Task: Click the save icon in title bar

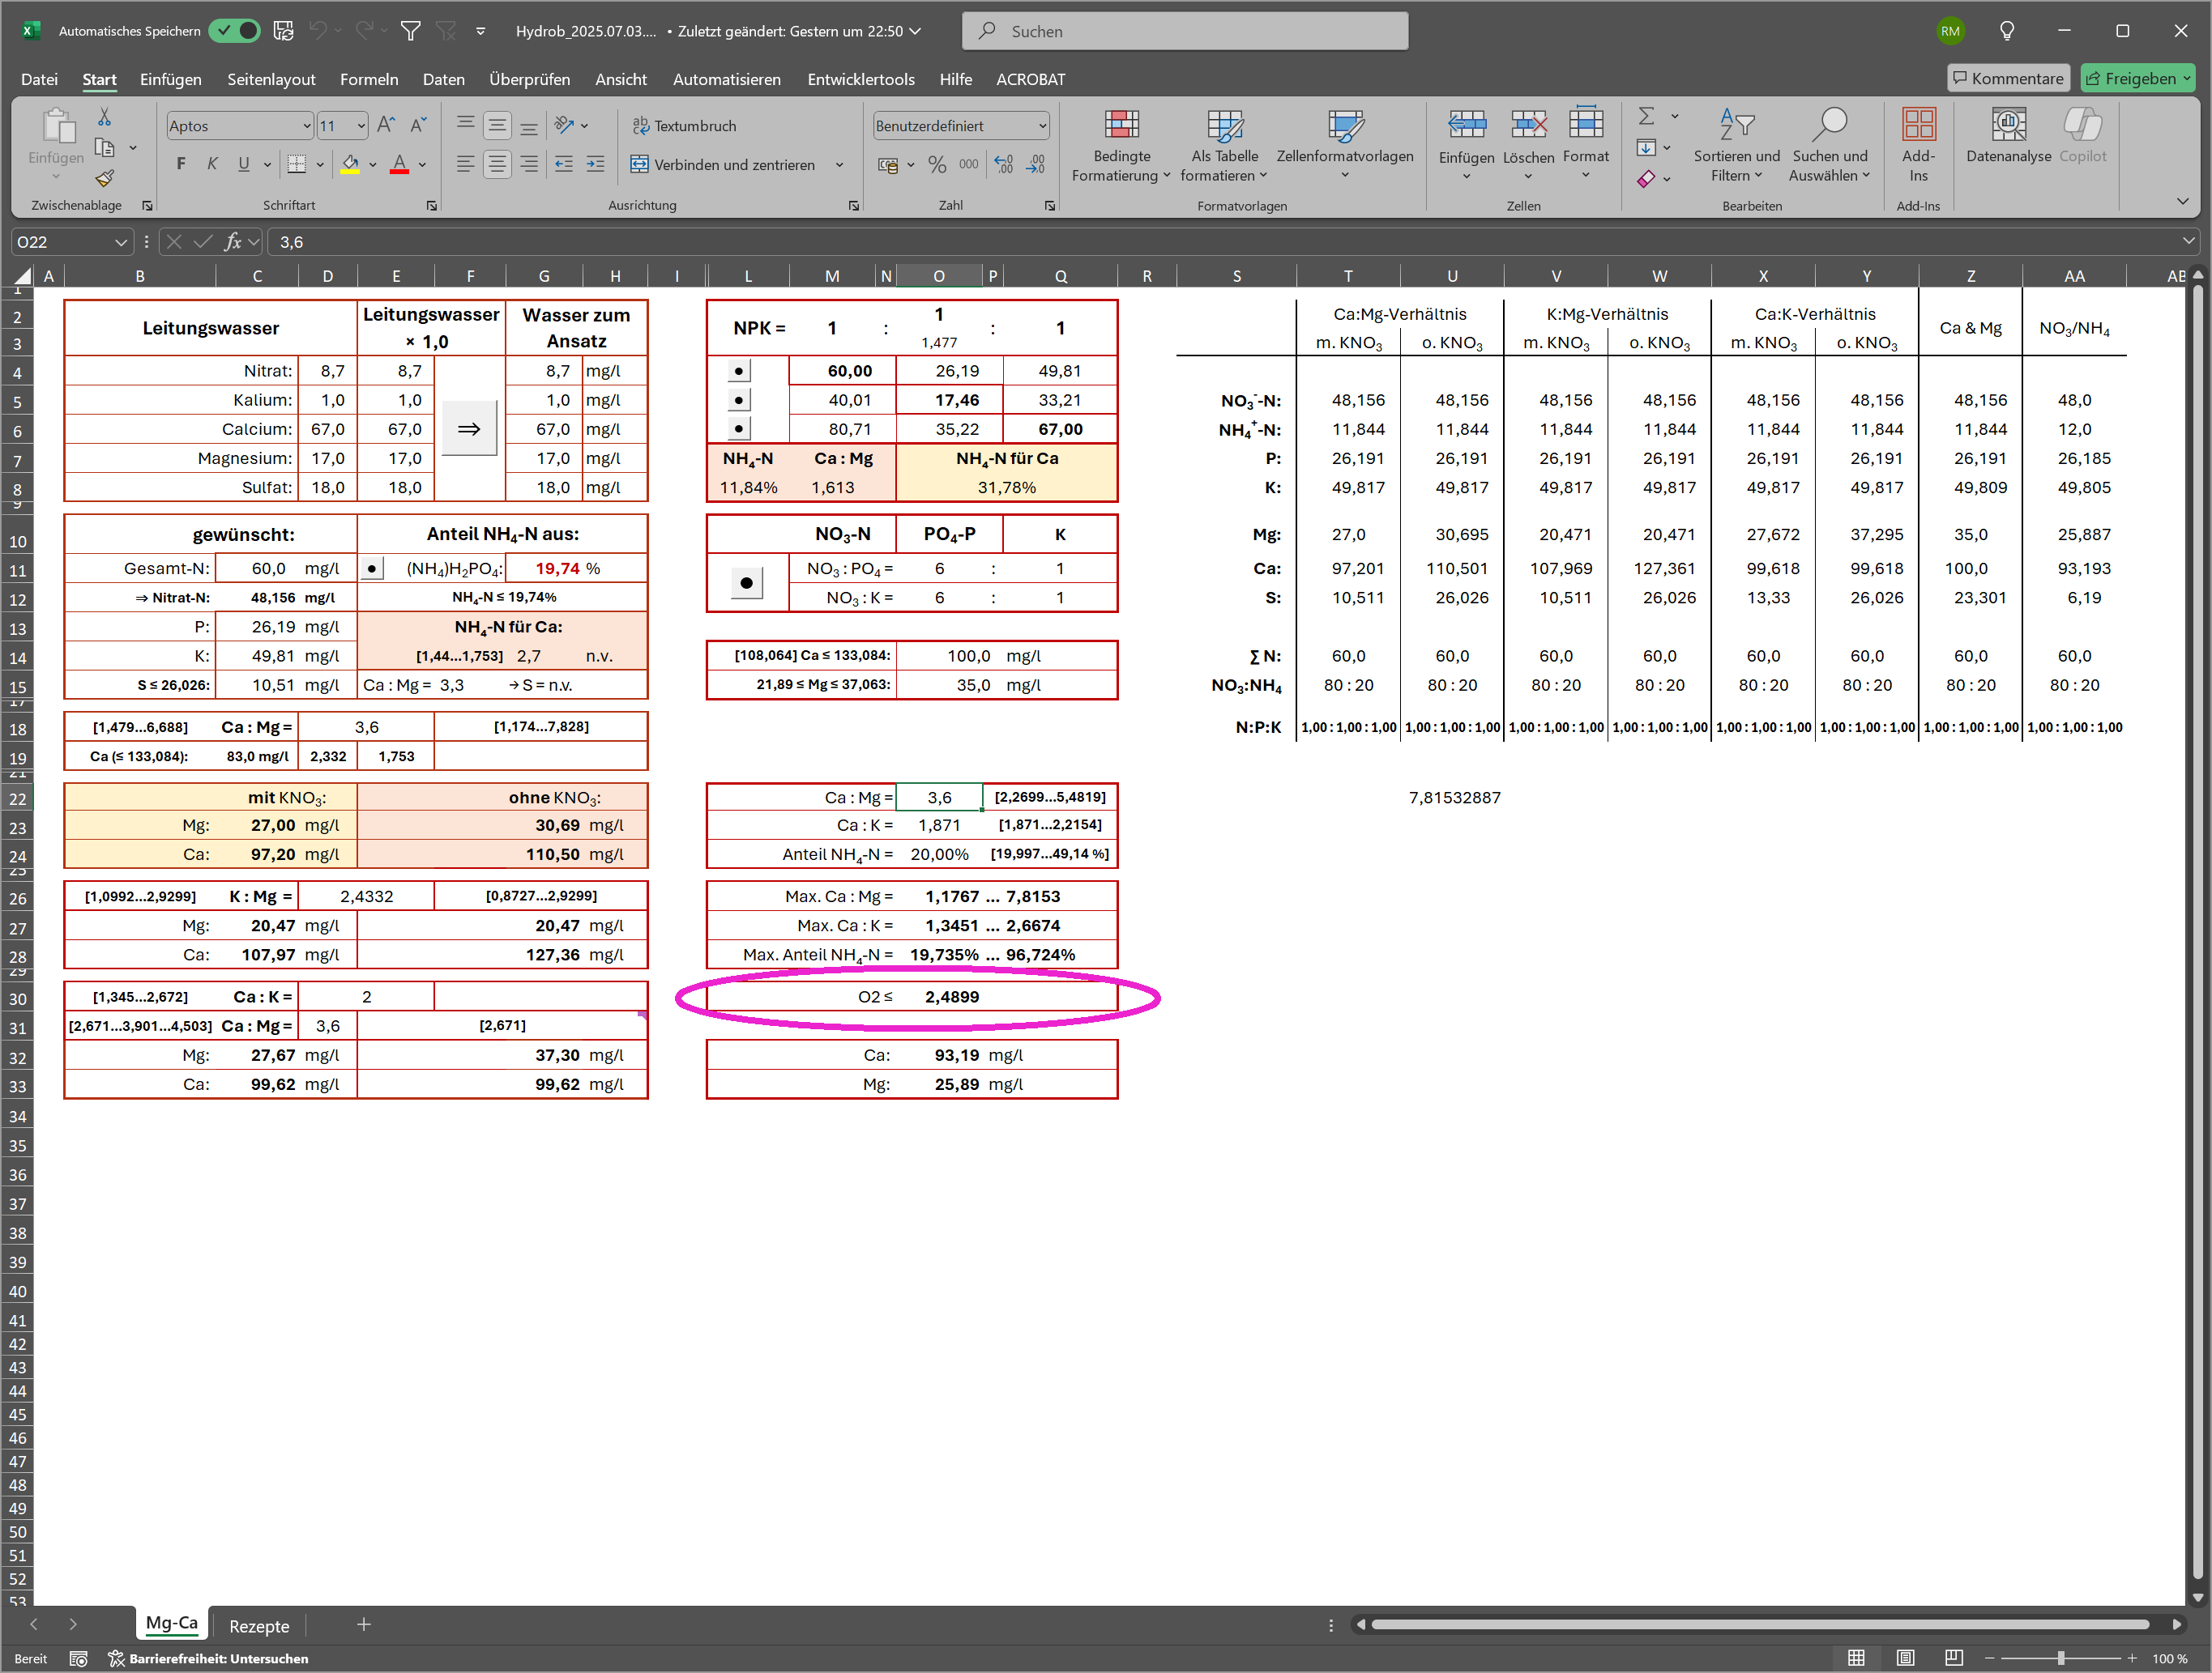Action: [284, 31]
